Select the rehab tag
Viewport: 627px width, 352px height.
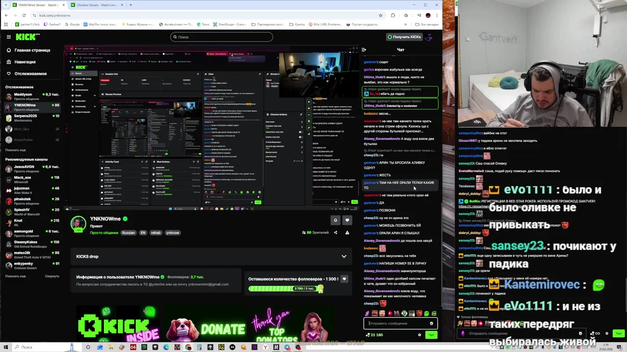(156, 233)
